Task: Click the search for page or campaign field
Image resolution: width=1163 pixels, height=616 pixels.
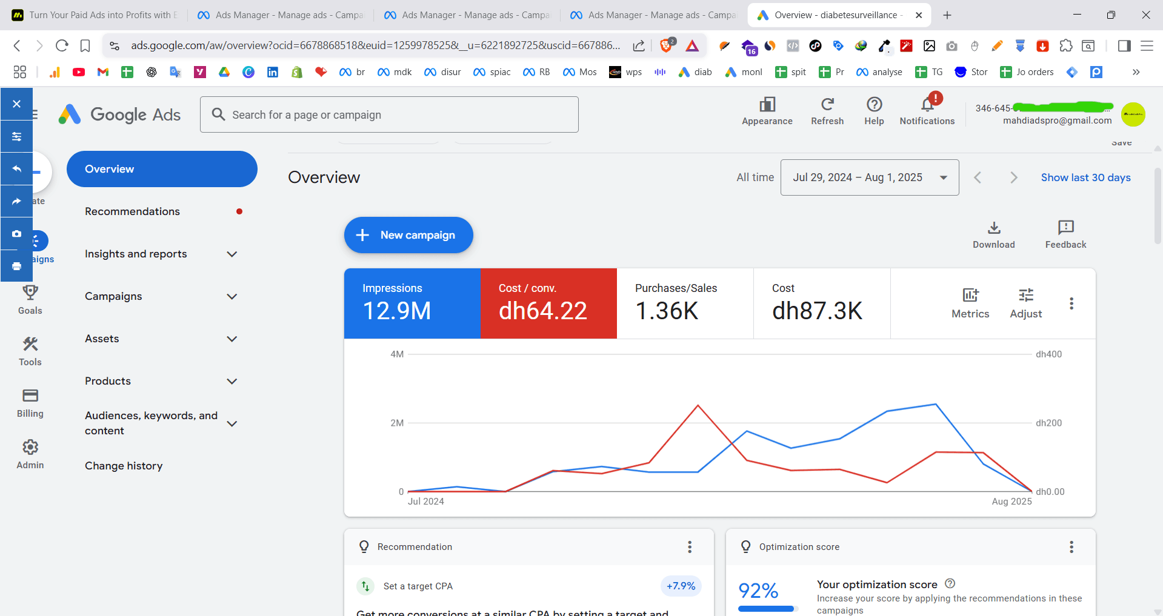Action: click(389, 114)
